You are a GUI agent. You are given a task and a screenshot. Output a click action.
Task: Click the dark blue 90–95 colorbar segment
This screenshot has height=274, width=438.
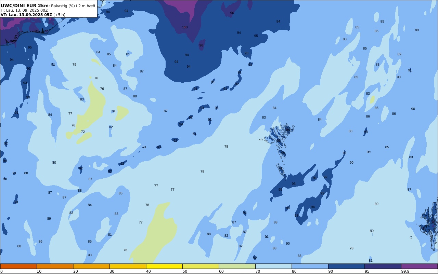346,266
